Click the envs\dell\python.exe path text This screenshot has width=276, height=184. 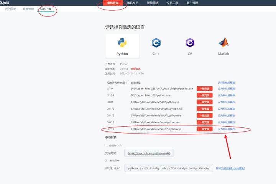(x=155, y=102)
